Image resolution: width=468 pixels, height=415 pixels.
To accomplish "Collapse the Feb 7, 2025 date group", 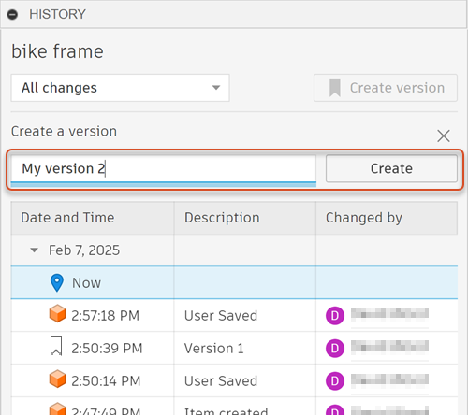I will [34, 250].
